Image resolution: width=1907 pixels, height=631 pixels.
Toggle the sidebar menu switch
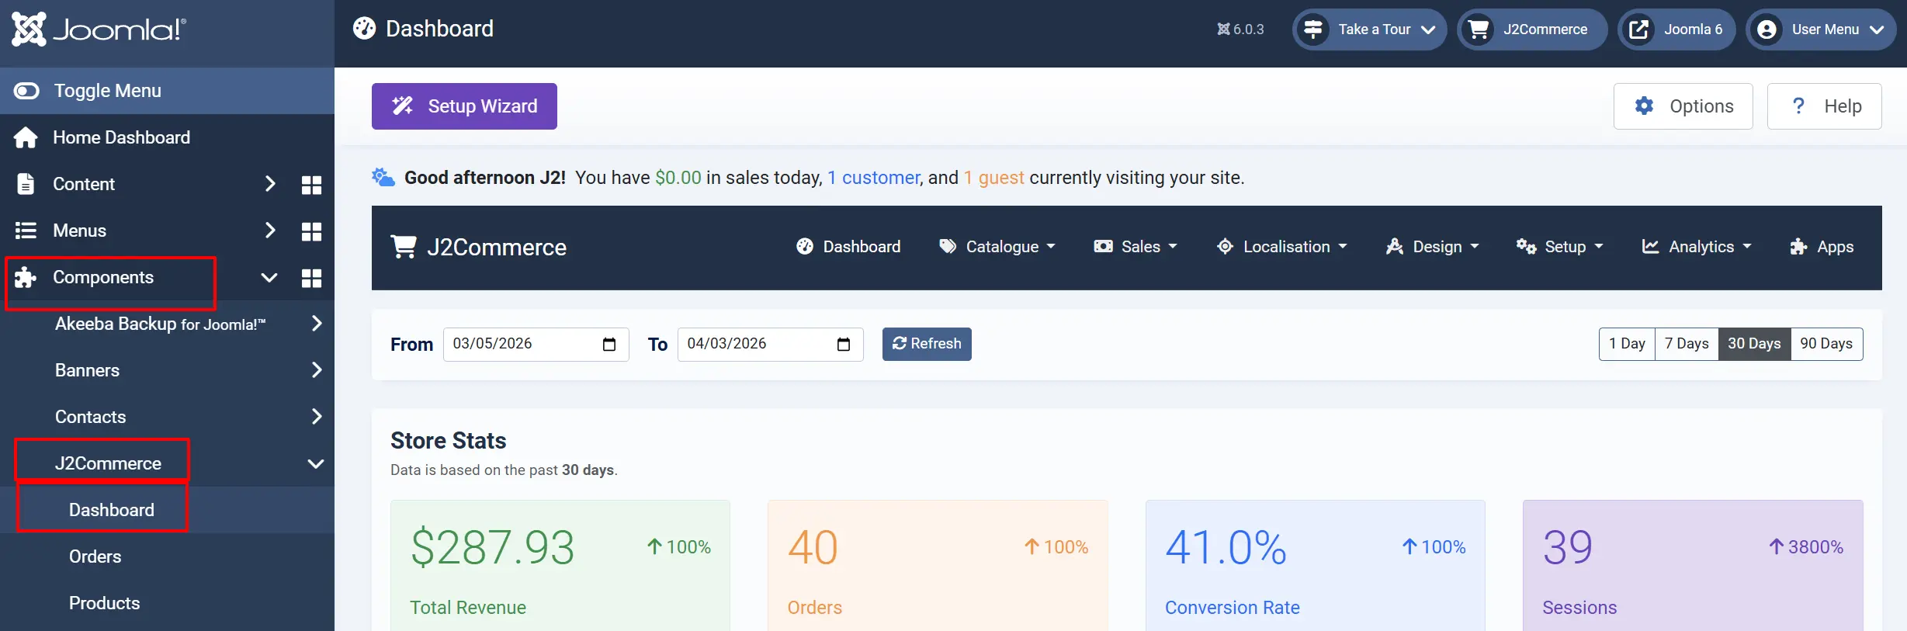pyautogui.click(x=26, y=91)
